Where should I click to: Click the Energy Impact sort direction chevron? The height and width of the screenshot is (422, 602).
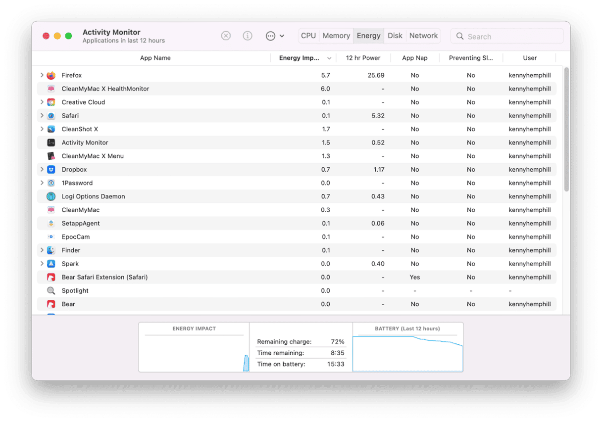click(329, 58)
